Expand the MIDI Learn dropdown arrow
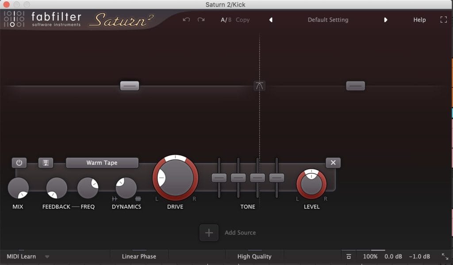Screen dimensions: 453x265 click(x=47, y=257)
